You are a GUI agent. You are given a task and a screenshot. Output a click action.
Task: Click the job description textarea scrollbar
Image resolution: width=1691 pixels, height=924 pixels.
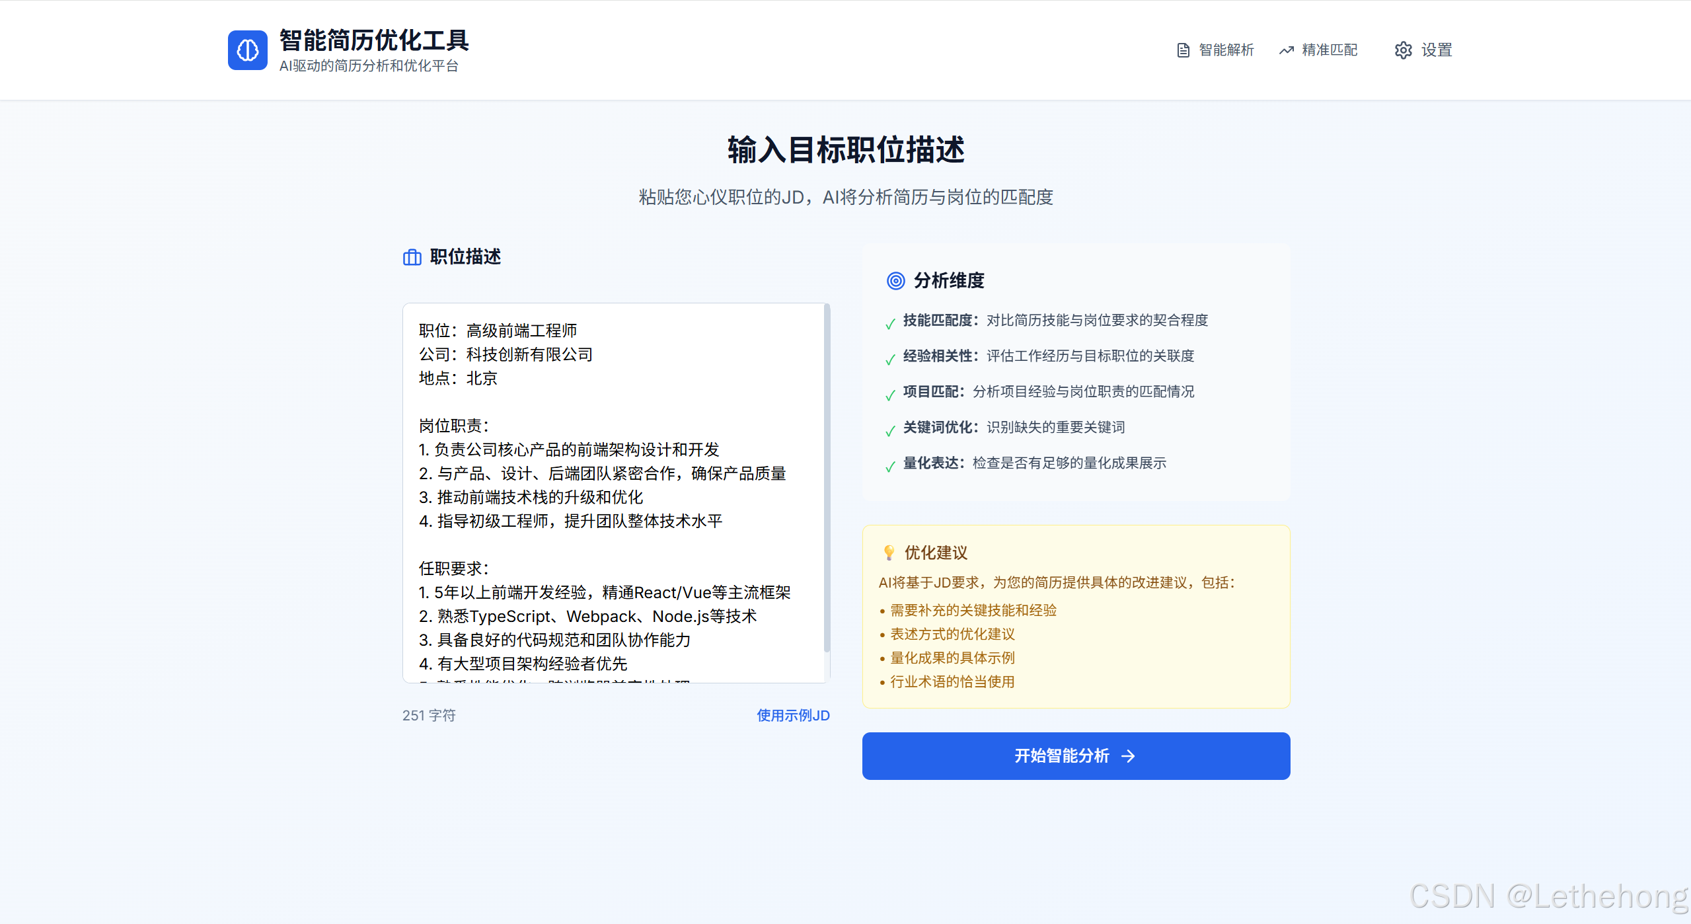[826, 476]
